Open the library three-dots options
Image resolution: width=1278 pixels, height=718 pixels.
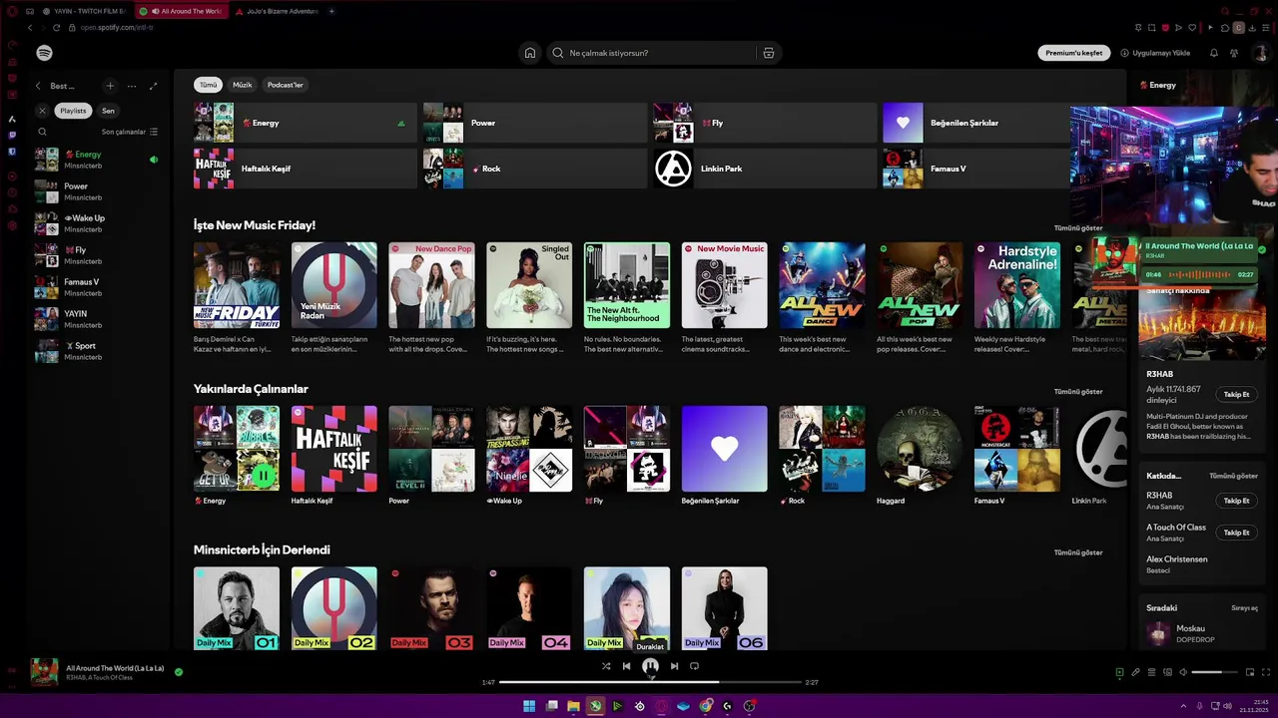[x=132, y=86]
